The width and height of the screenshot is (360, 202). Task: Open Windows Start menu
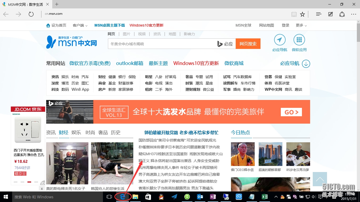tap(6, 197)
